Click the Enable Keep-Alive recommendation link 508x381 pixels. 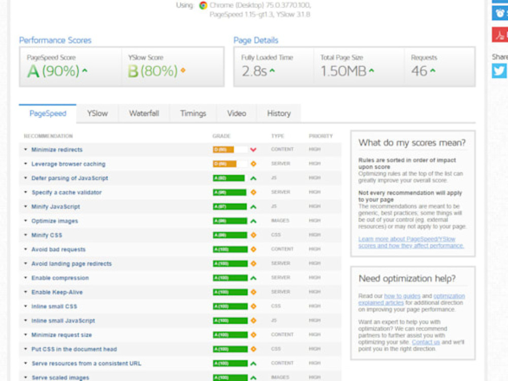click(x=57, y=292)
